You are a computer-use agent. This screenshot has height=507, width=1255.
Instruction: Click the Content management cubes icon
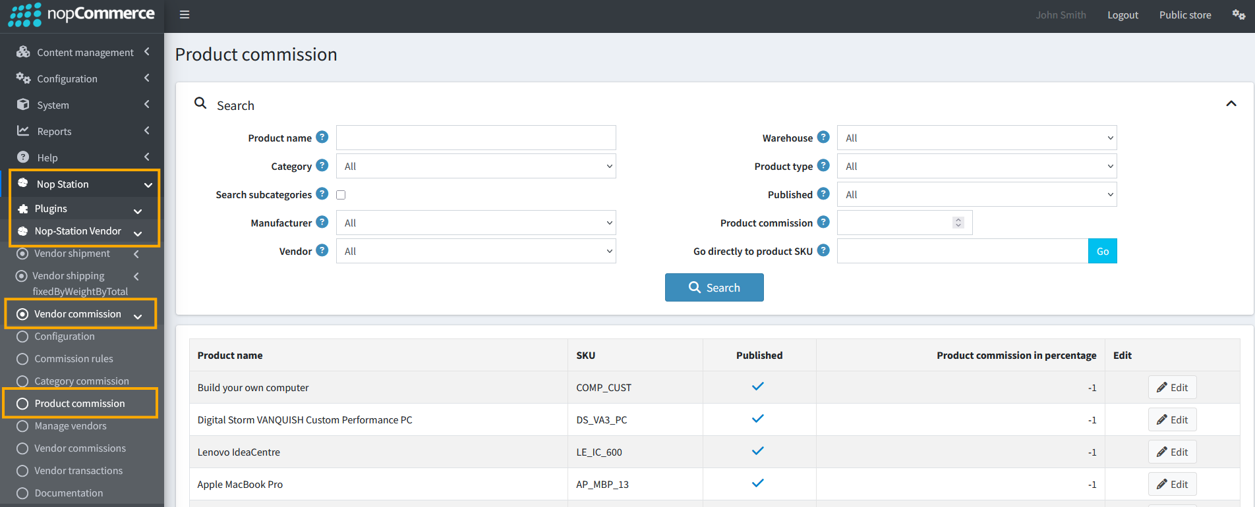tap(23, 52)
